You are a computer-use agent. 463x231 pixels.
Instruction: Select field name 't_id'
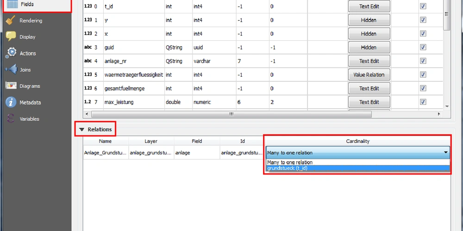coord(134,6)
